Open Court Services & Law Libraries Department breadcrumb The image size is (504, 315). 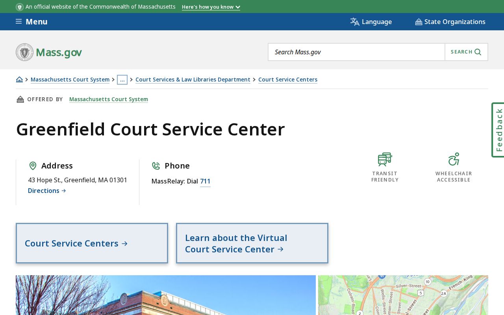tap(193, 80)
